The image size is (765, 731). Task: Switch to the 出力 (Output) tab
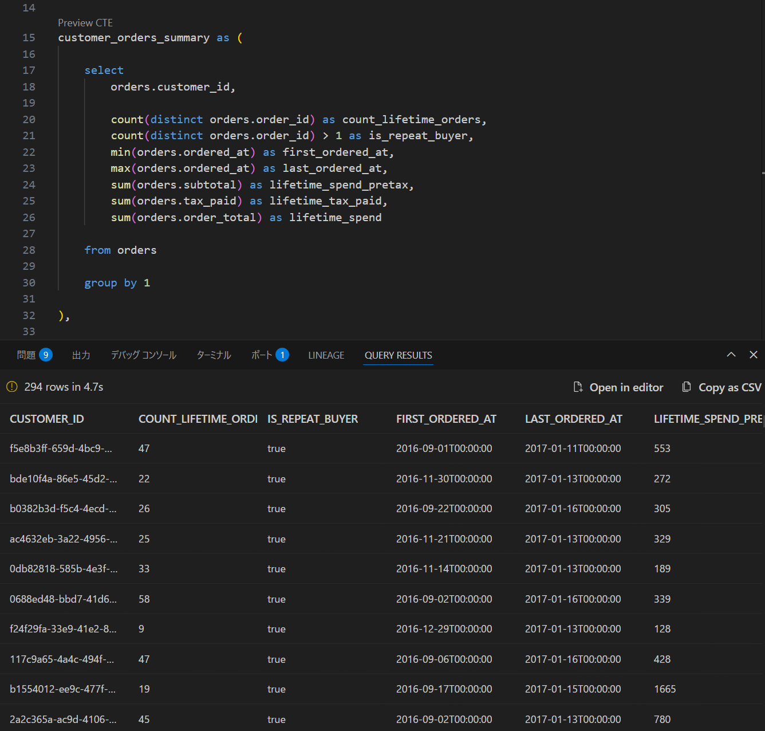(x=81, y=355)
